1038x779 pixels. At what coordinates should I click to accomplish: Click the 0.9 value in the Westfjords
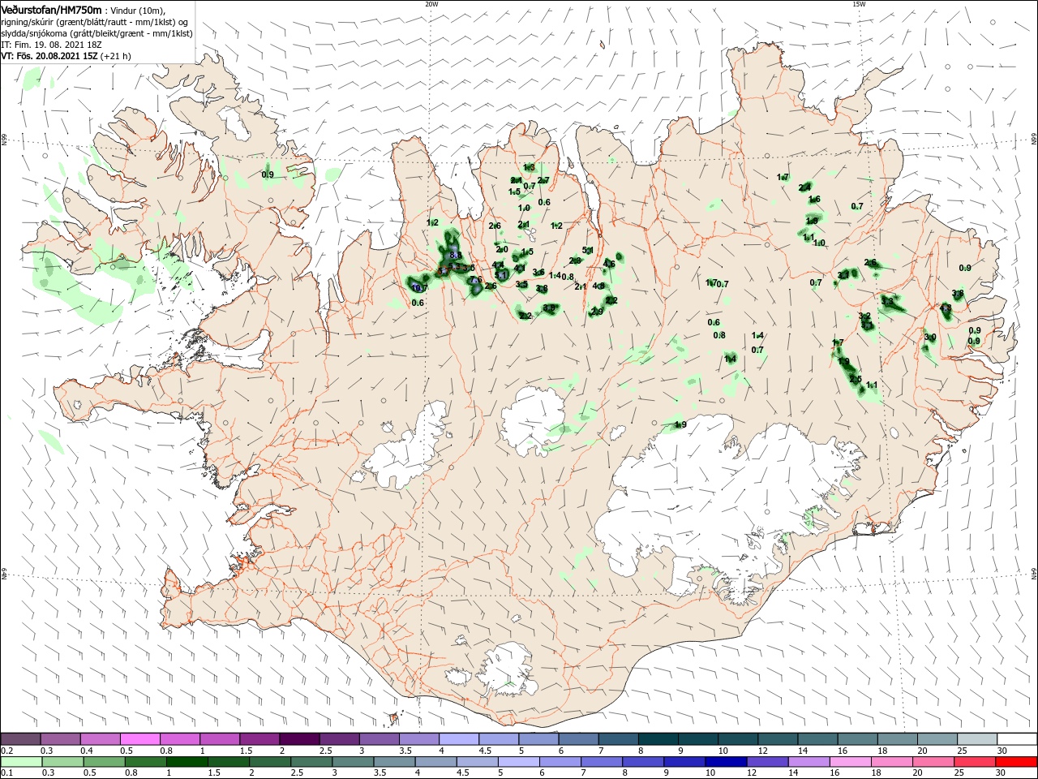click(x=268, y=174)
